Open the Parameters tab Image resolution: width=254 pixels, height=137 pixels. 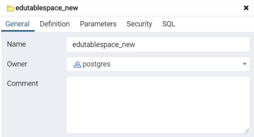point(98,24)
